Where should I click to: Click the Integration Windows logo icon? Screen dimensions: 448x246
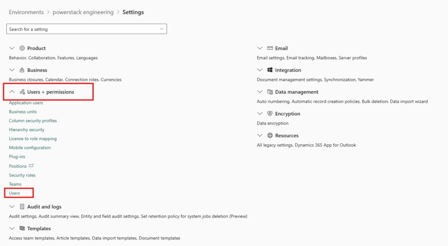click(270, 70)
